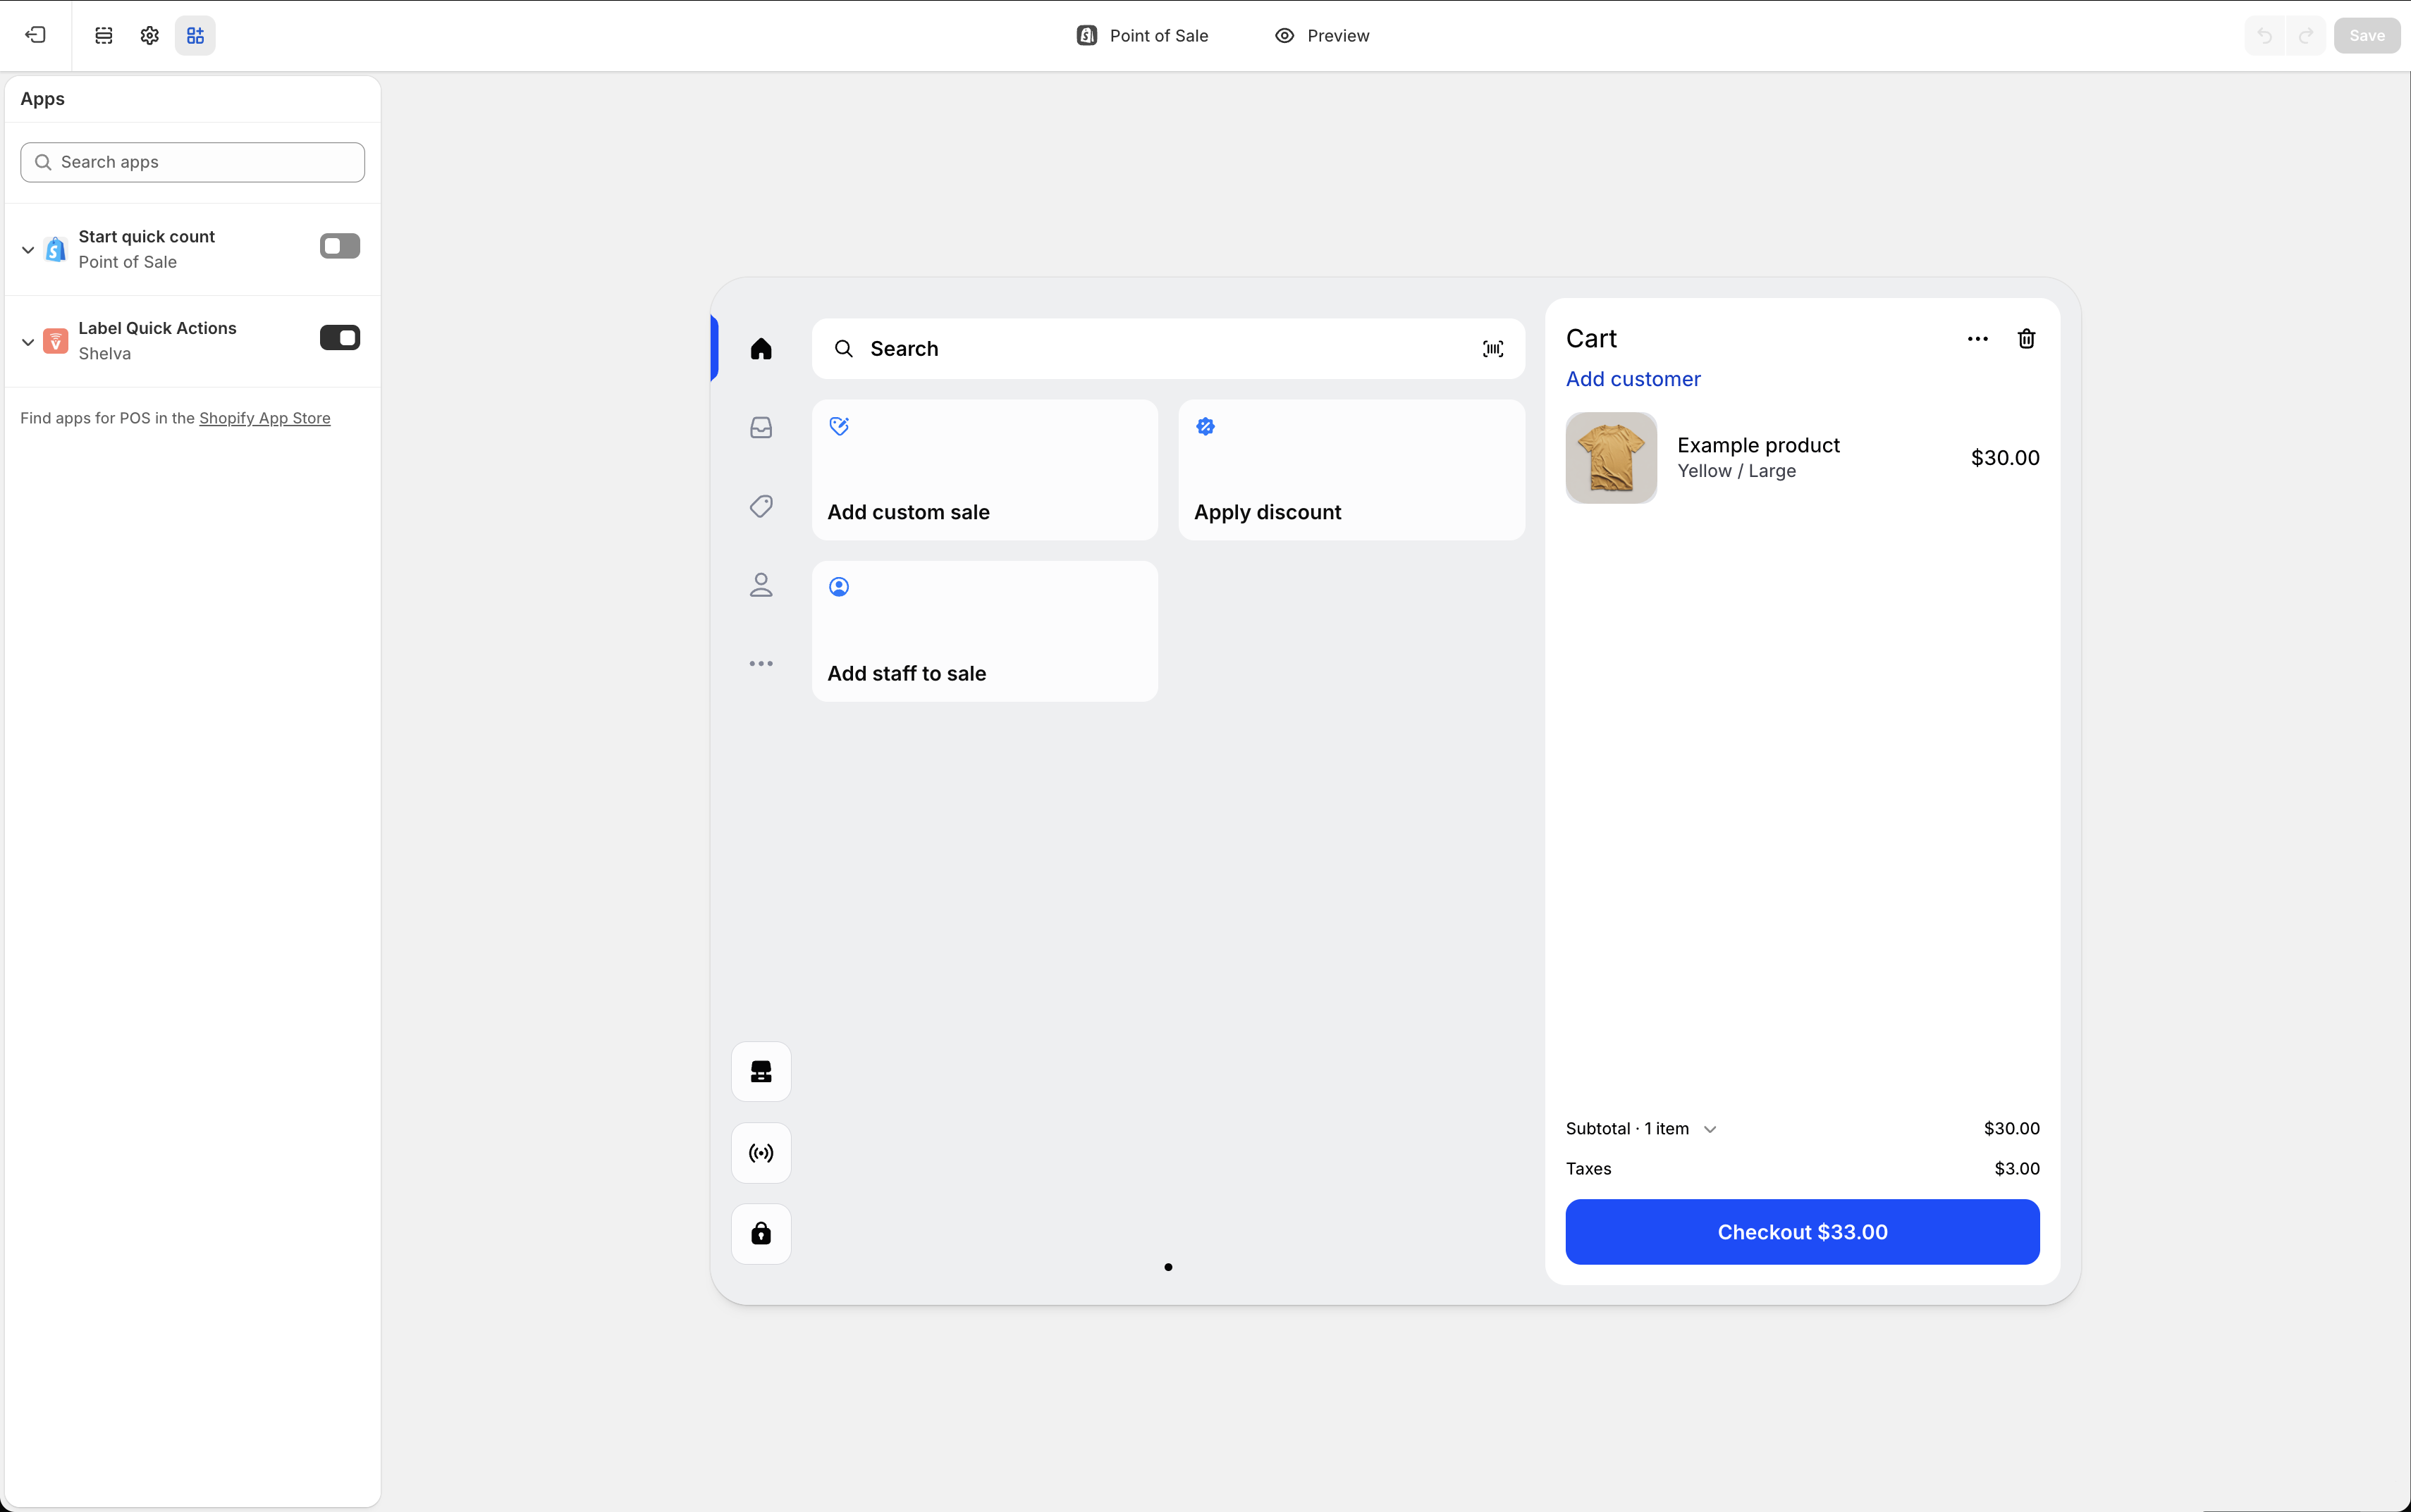Click the connectivity signal icon
The width and height of the screenshot is (2411, 1512).
tap(761, 1153)
